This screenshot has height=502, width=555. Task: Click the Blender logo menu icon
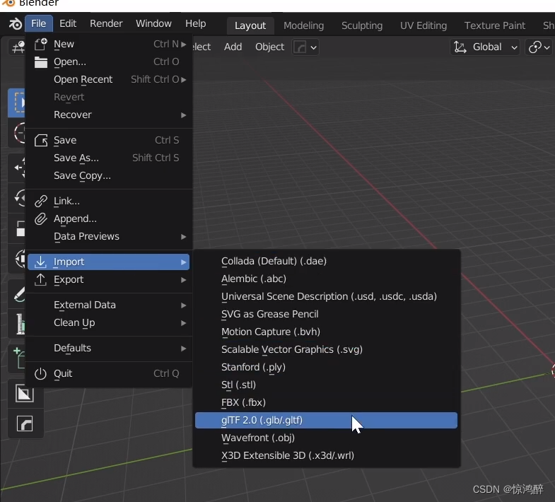tap(16, 24)
